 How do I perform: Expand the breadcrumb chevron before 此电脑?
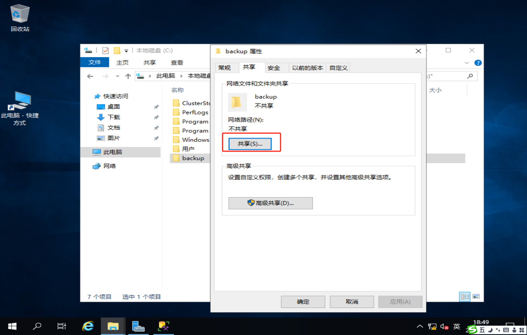(x=150, y=76)
